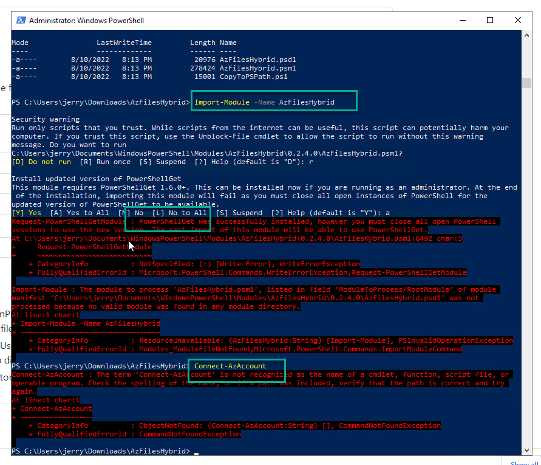541x465 pixels.
Task: Click 'Install updated version of PowerShellGet' line
Action: click(x=97, y=179)
